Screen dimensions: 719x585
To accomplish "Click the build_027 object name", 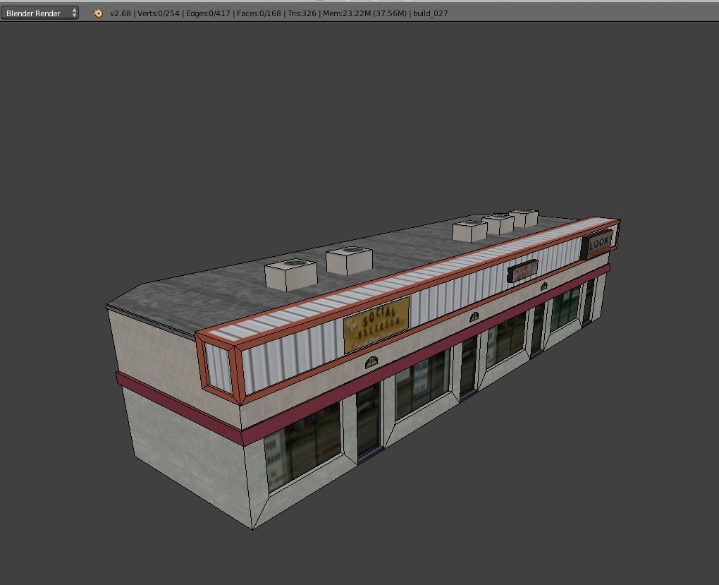I will click(x=430, y=13).
